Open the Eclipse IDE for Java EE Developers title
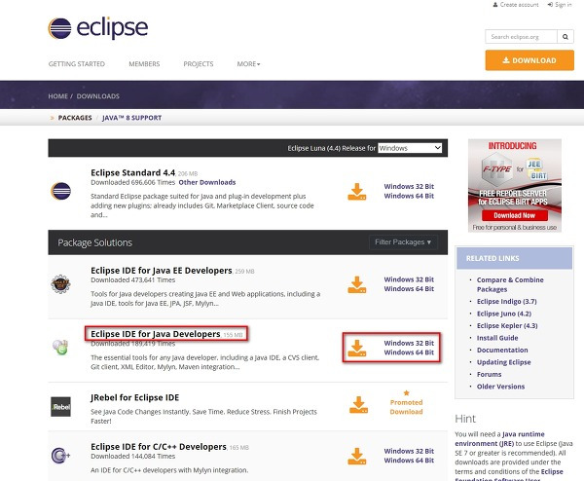The height and width of the screenshot is (481, 584). point(162,271)
